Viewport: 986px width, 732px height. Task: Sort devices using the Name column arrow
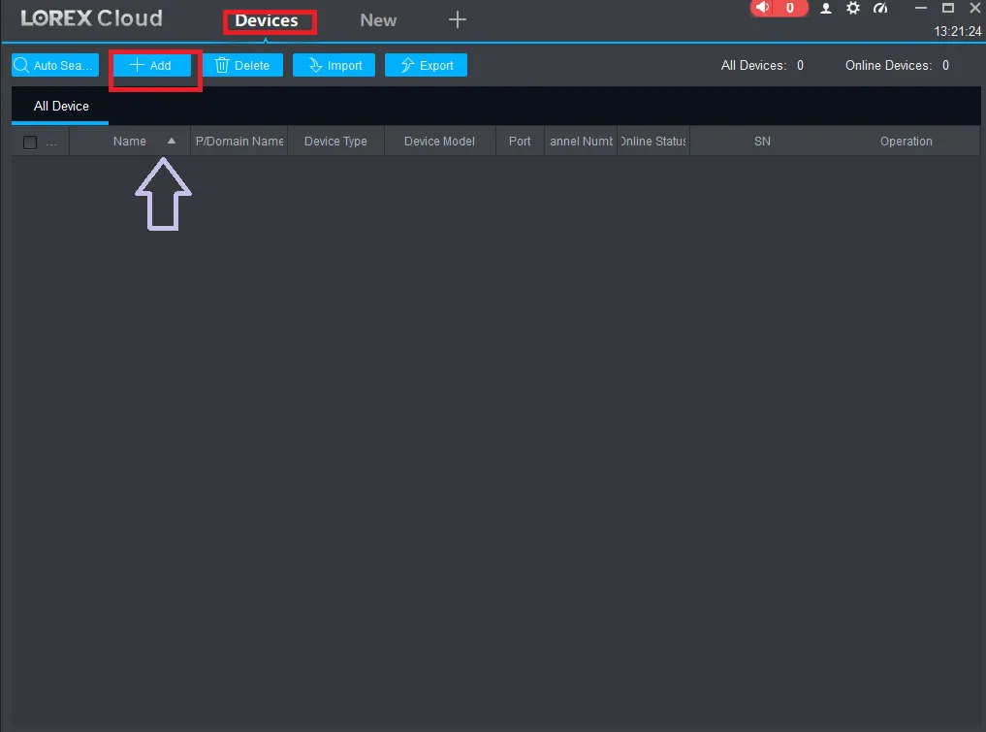click(171, 141)
